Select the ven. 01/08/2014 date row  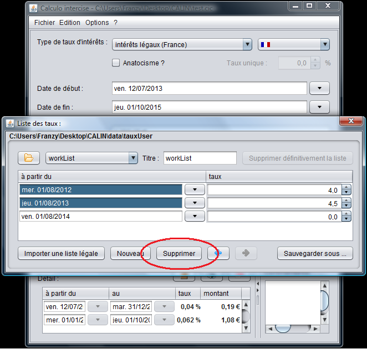pos(101,216)
